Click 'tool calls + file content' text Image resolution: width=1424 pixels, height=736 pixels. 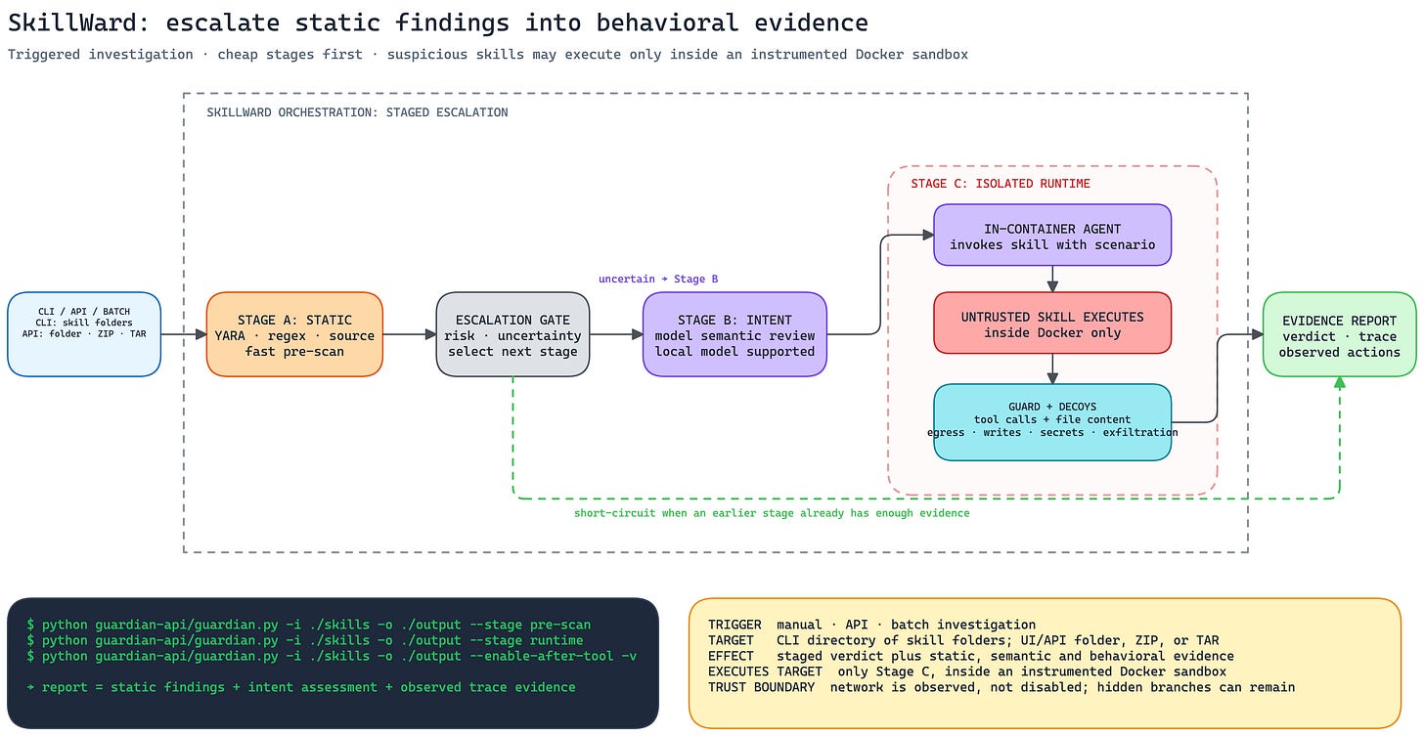pos(1052,419)
